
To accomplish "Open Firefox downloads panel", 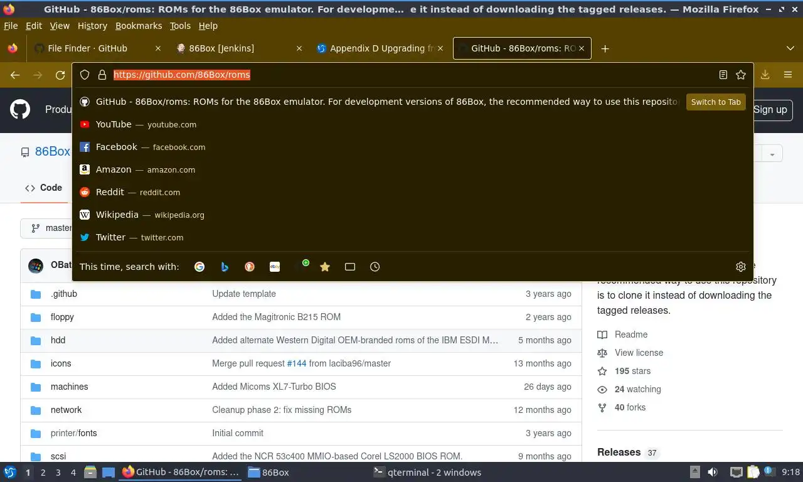I will click(x=765, y=75).
